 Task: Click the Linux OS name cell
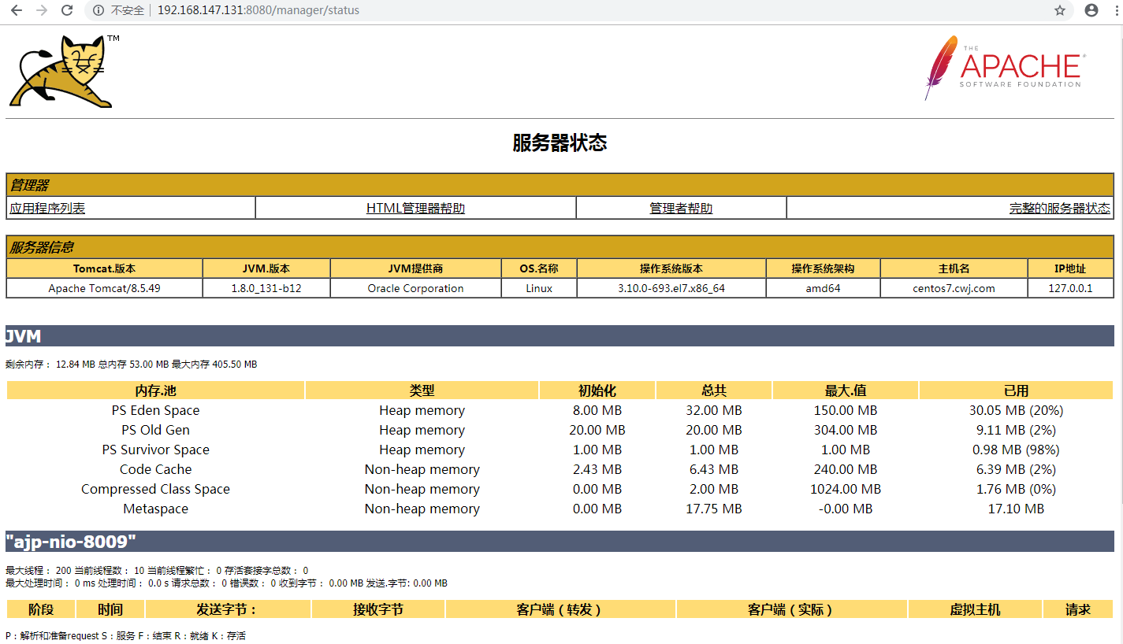[539, 288]
